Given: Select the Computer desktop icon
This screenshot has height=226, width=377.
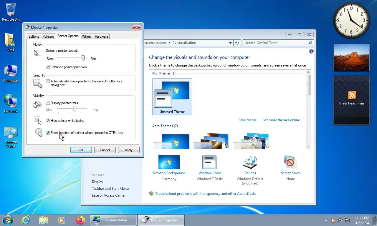Looking at the screenshot, I should 11,73.
